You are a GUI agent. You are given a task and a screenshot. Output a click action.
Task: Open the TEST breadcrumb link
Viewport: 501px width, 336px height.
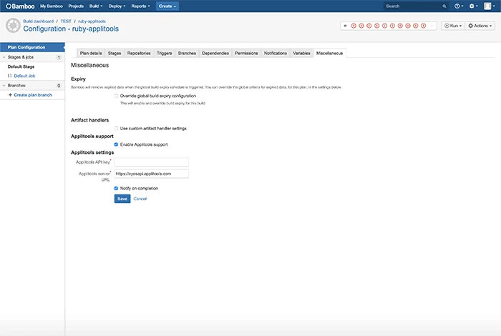click(66, 21)
